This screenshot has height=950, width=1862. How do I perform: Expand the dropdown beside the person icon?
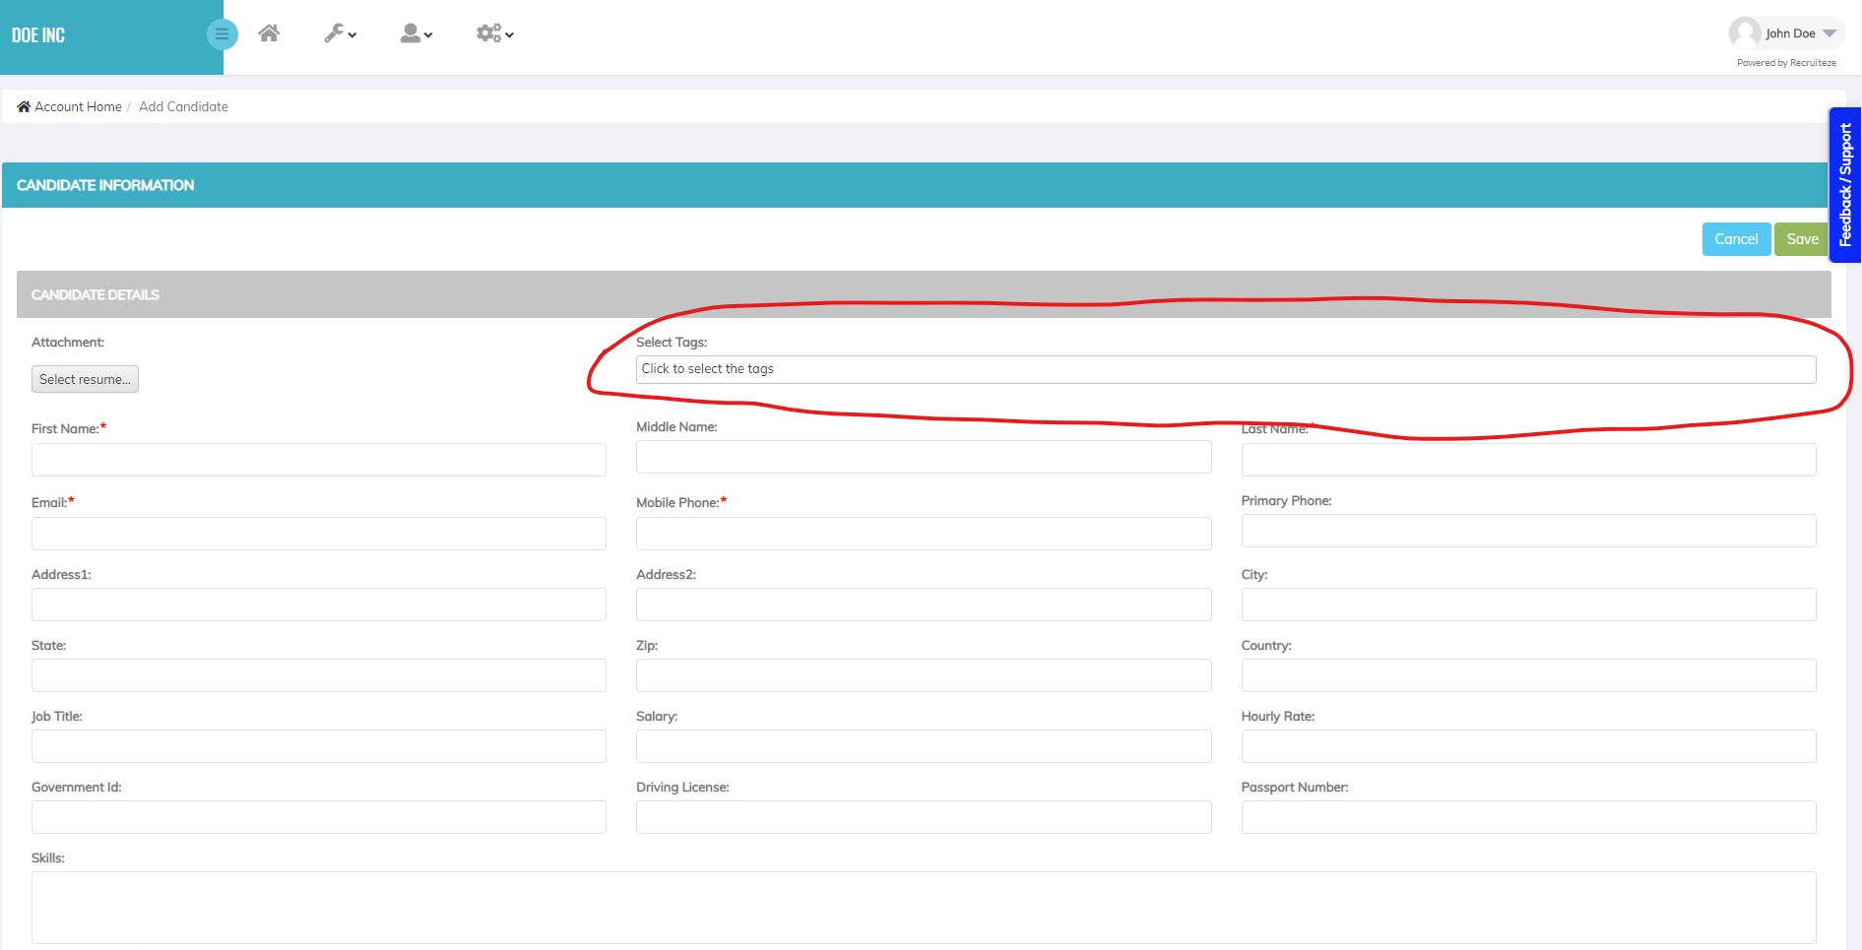[x=426, y=37]
